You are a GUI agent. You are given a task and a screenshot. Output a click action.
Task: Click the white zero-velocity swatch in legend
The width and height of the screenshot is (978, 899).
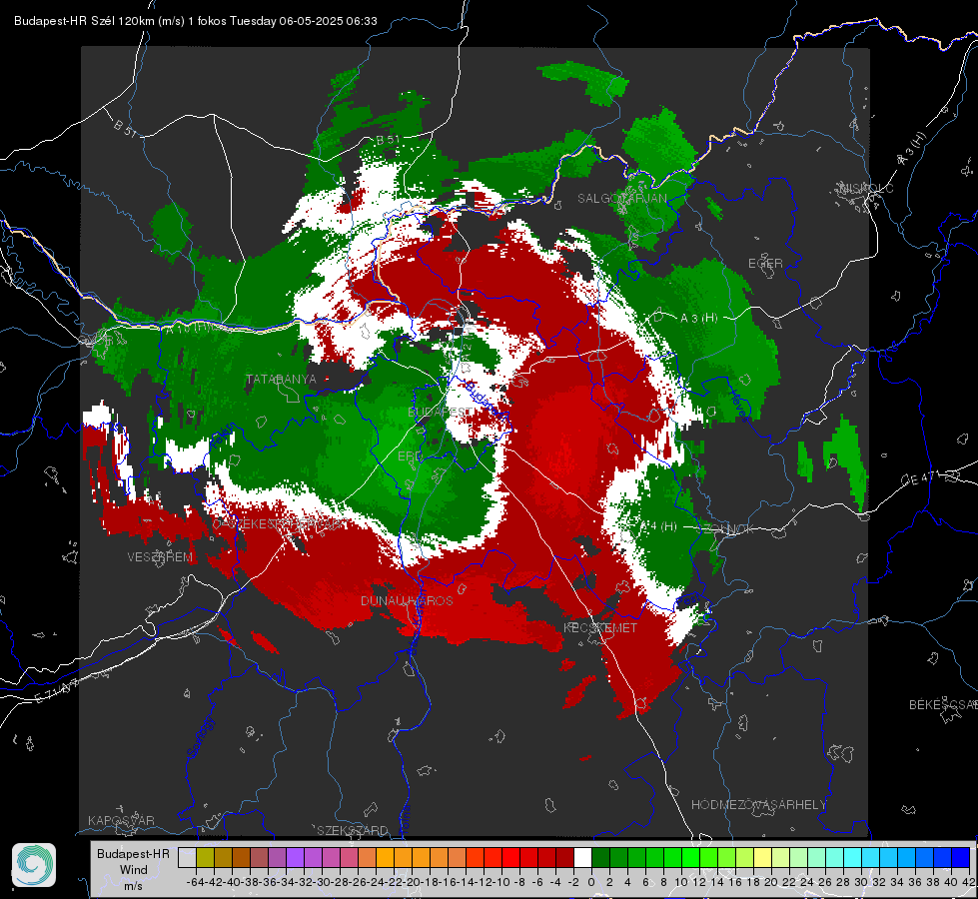click(582, 857)
